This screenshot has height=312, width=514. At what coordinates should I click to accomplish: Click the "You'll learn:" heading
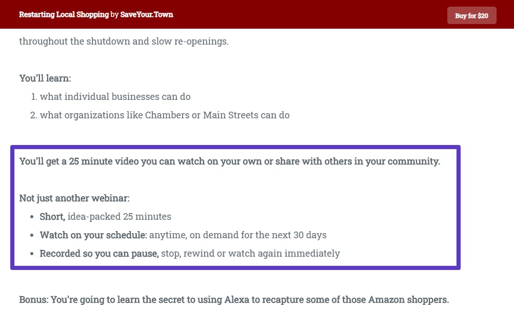coord(45,78)
